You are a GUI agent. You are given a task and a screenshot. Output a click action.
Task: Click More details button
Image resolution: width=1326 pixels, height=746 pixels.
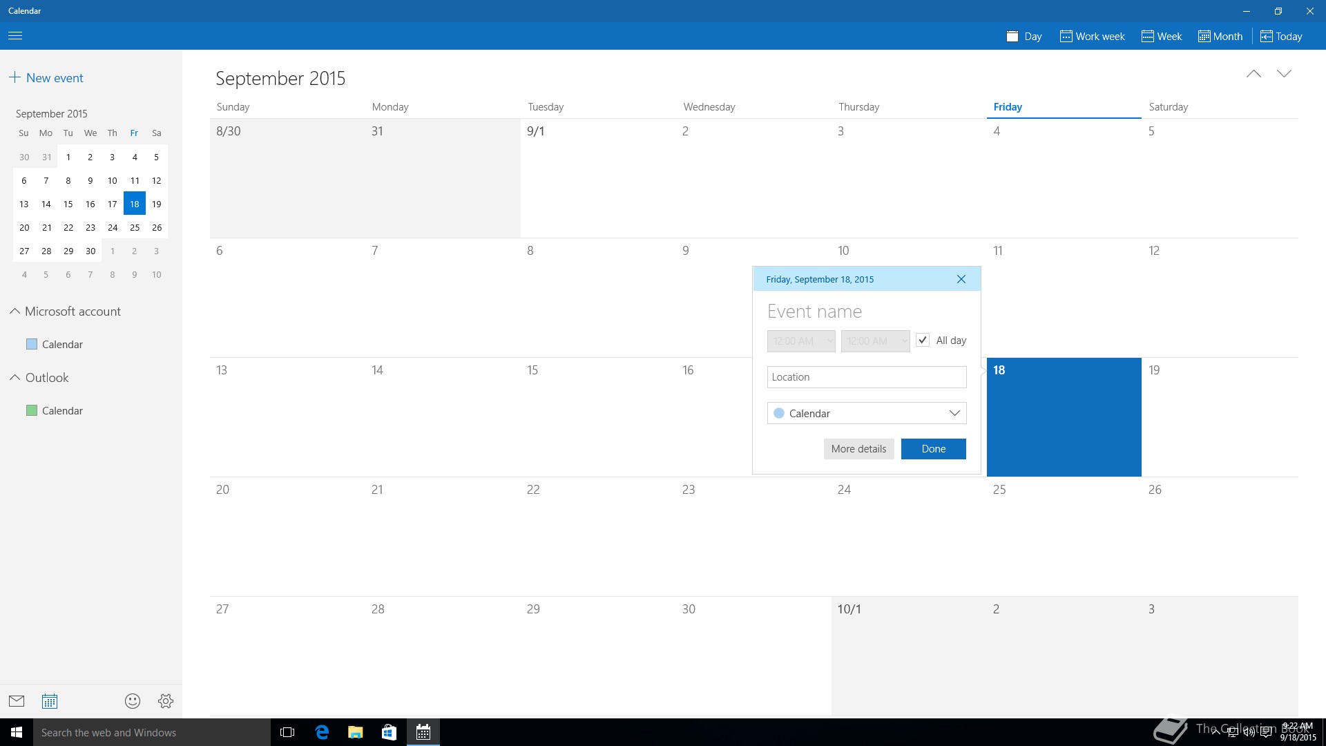pyautogui.click(x=858, y=449)
